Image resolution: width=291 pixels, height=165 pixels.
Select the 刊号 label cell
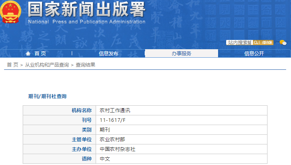point(60,120)
